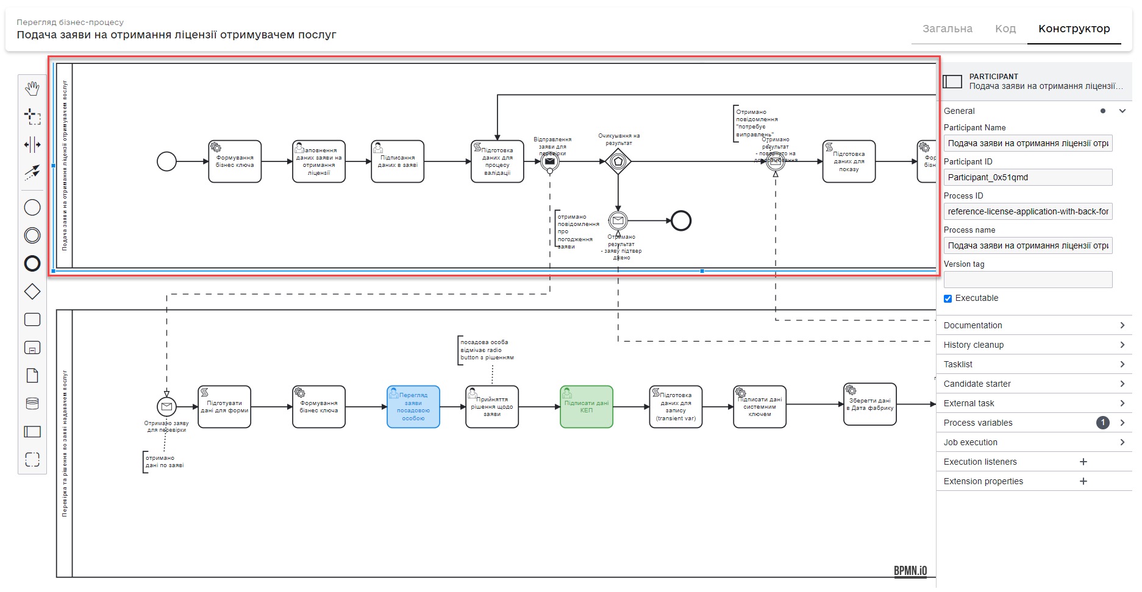The image size is (1142, 592).
Task: Expand the Job execution section
Action: (x=1034, y=442)
